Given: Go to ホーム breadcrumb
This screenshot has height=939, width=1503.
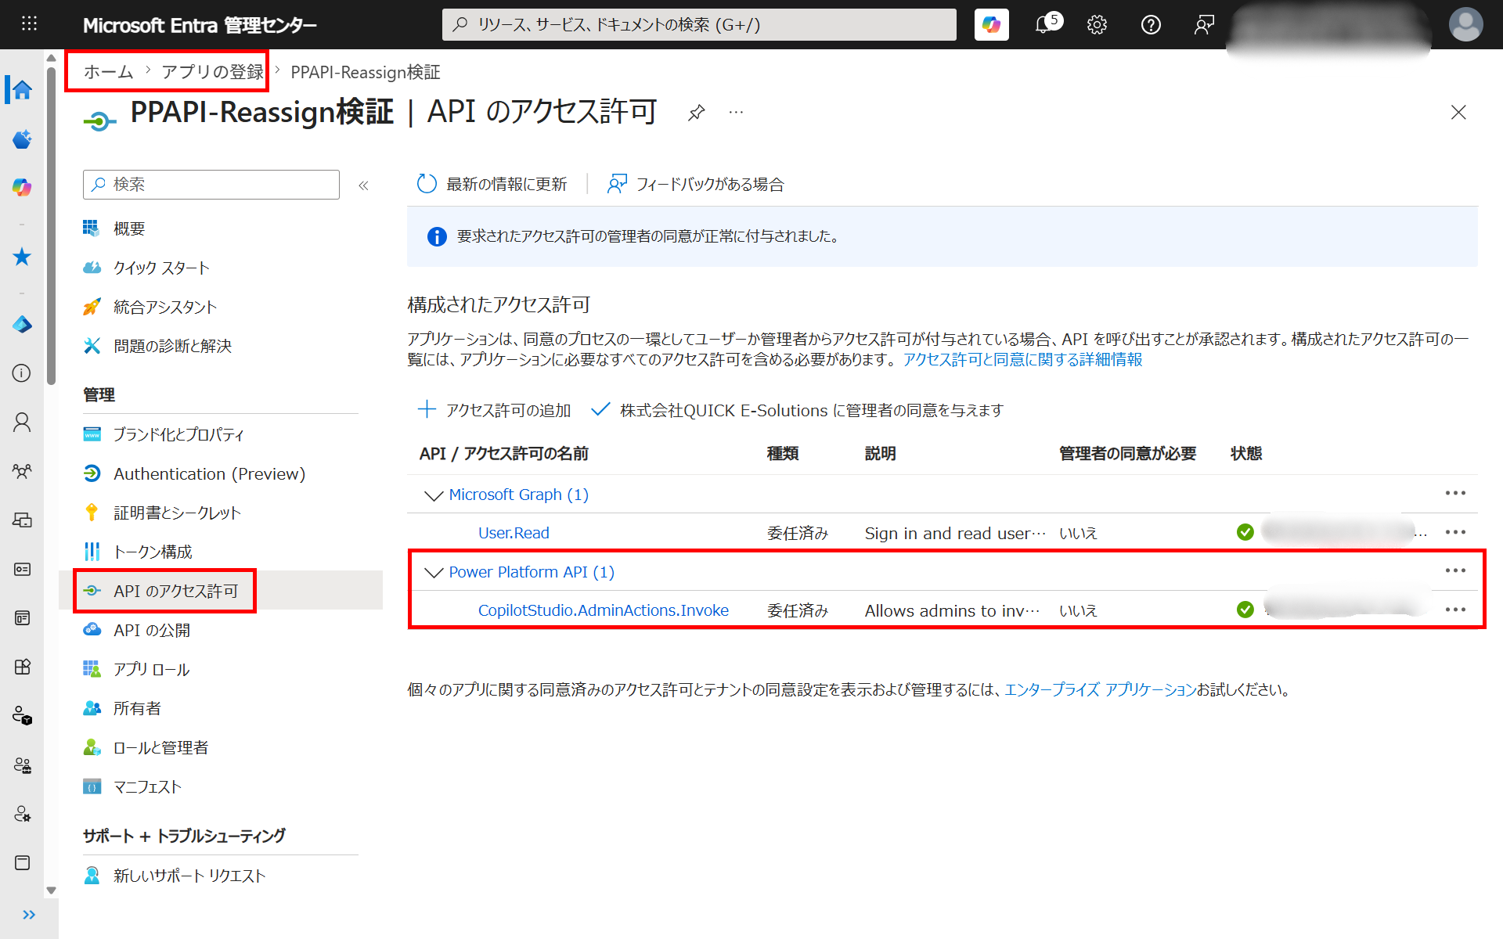Looking at the screenshot, I should click(108, 72).
